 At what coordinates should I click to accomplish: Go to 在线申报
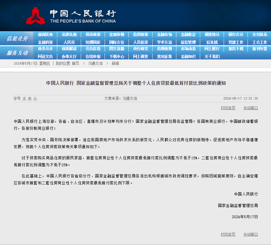(x=93, y=56)
